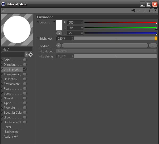Toggle the lock icon in the toolbar

coord(151,10)
